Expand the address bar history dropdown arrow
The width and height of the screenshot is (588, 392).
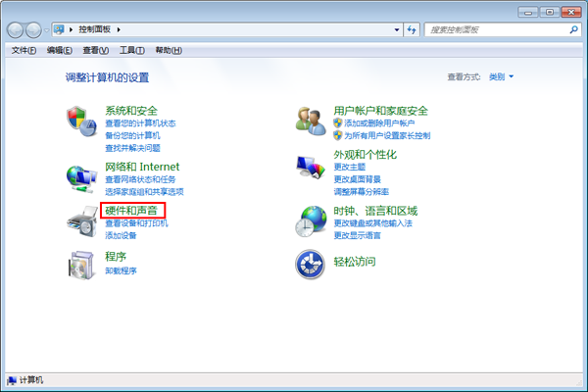(x=395, y=30)
